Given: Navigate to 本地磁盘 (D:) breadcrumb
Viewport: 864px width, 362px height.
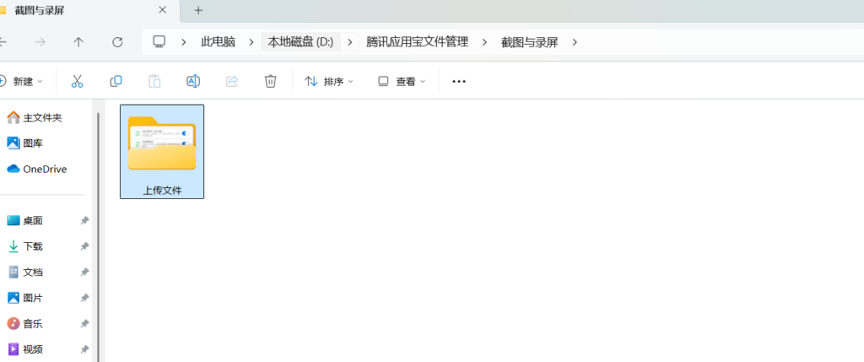Looking at the screenshot, I should tap(300, 42).
